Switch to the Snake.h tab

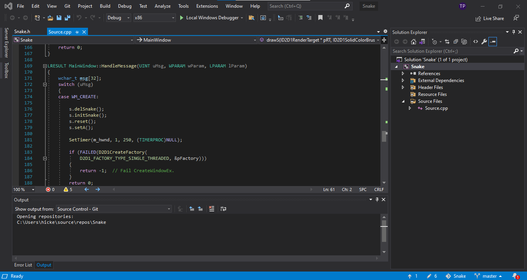22,32
